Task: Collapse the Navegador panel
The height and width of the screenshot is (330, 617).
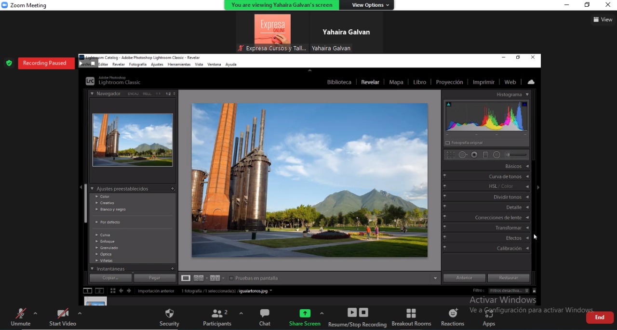Action: pyautogui.click(x=92, y=93)
